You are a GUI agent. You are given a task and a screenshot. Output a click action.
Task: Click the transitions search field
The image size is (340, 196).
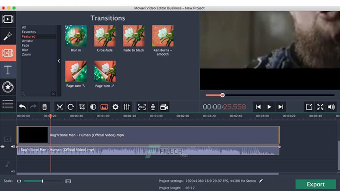[x=36, y=94]
